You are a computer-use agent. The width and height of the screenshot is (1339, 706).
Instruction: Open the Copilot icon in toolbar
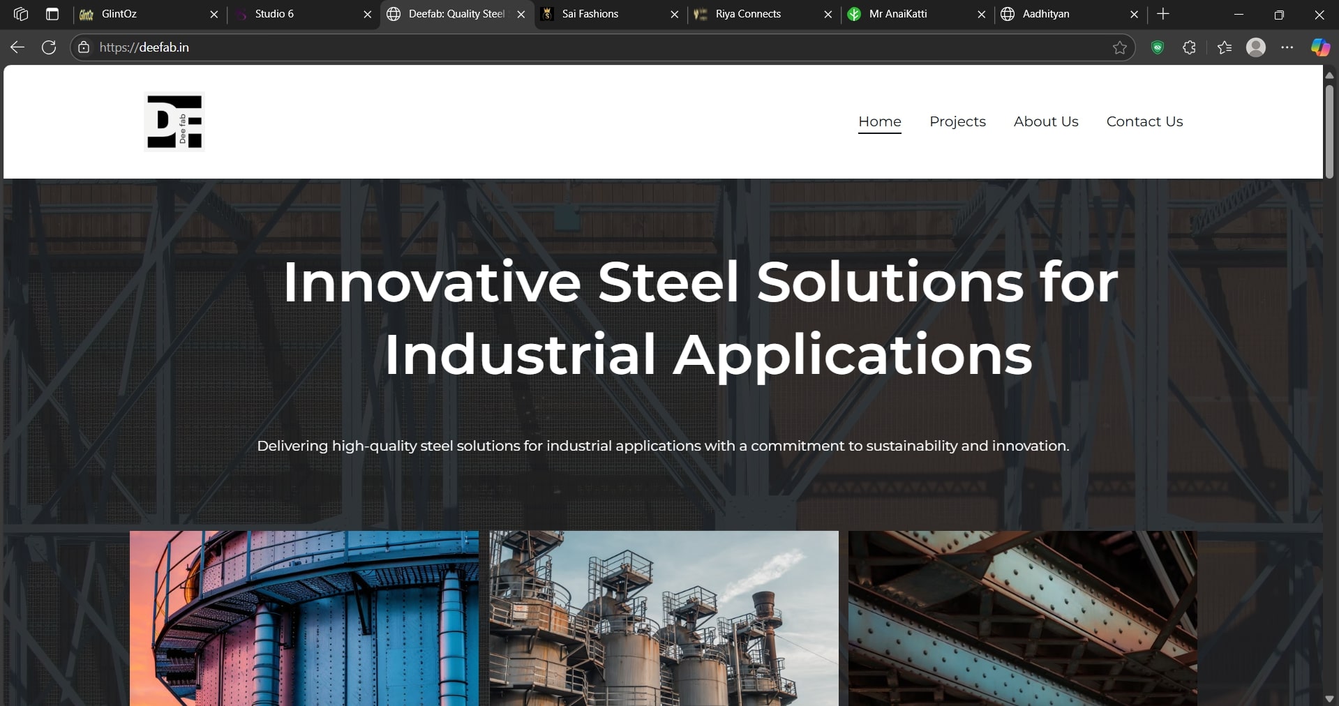click(1319, 47)
